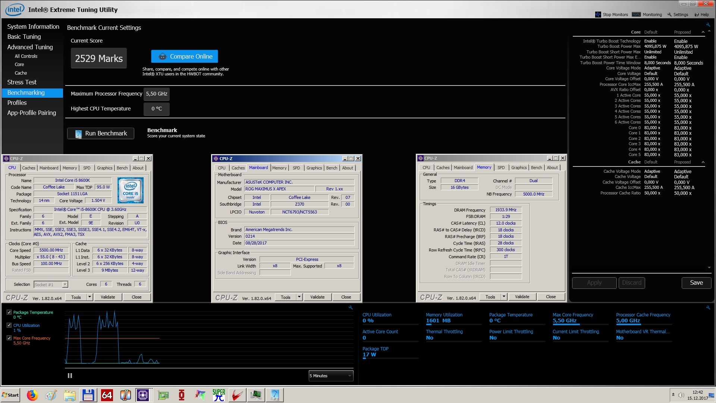This screenshot has height=403, width=716.
Task: Open the Monitoring panel icon
Action: pyautogui.click(x=636, y=15)
